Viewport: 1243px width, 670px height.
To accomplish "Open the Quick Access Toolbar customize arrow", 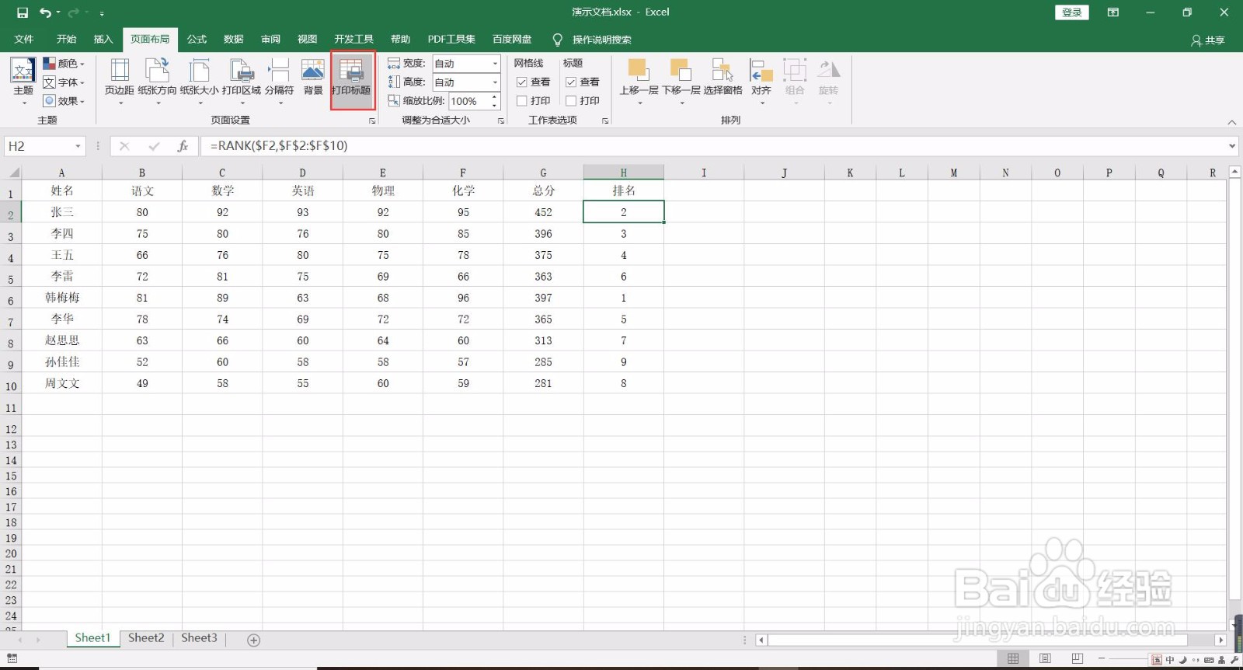I will tap(102, 13).
